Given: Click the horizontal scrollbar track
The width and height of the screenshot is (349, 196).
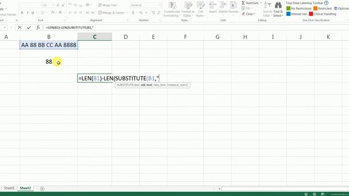Looking at the screenshot, I should [x=285, y=189].
